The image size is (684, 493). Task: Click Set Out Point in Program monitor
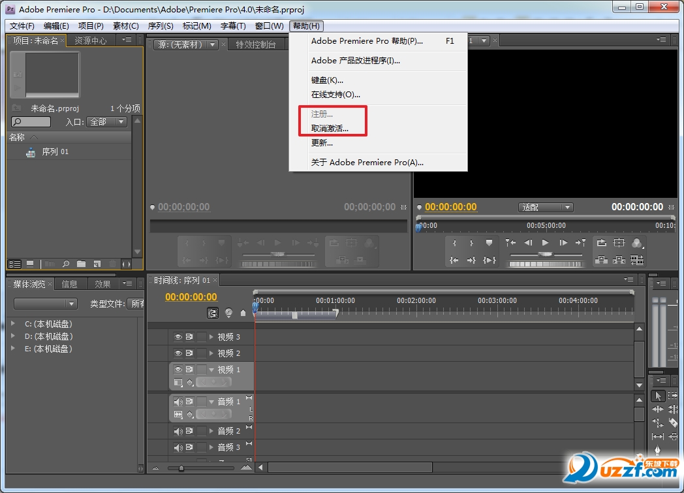[472, 243]
